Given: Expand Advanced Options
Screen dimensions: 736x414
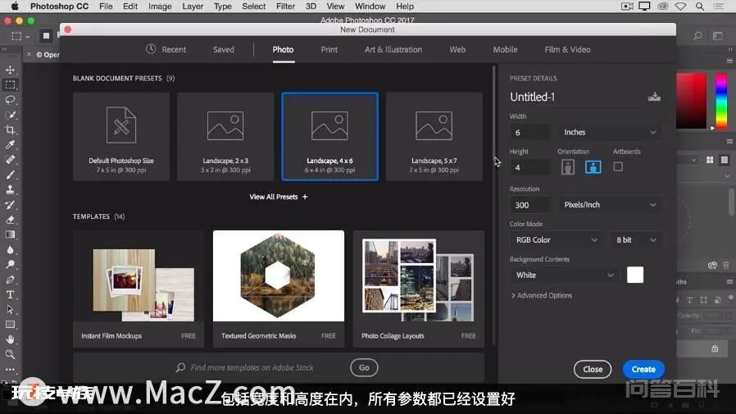Looking at the screenshot, I should [542, 295].
